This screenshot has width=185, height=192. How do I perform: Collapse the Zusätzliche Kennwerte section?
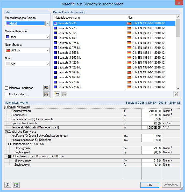pyautogui.click(x=6, y=132)
